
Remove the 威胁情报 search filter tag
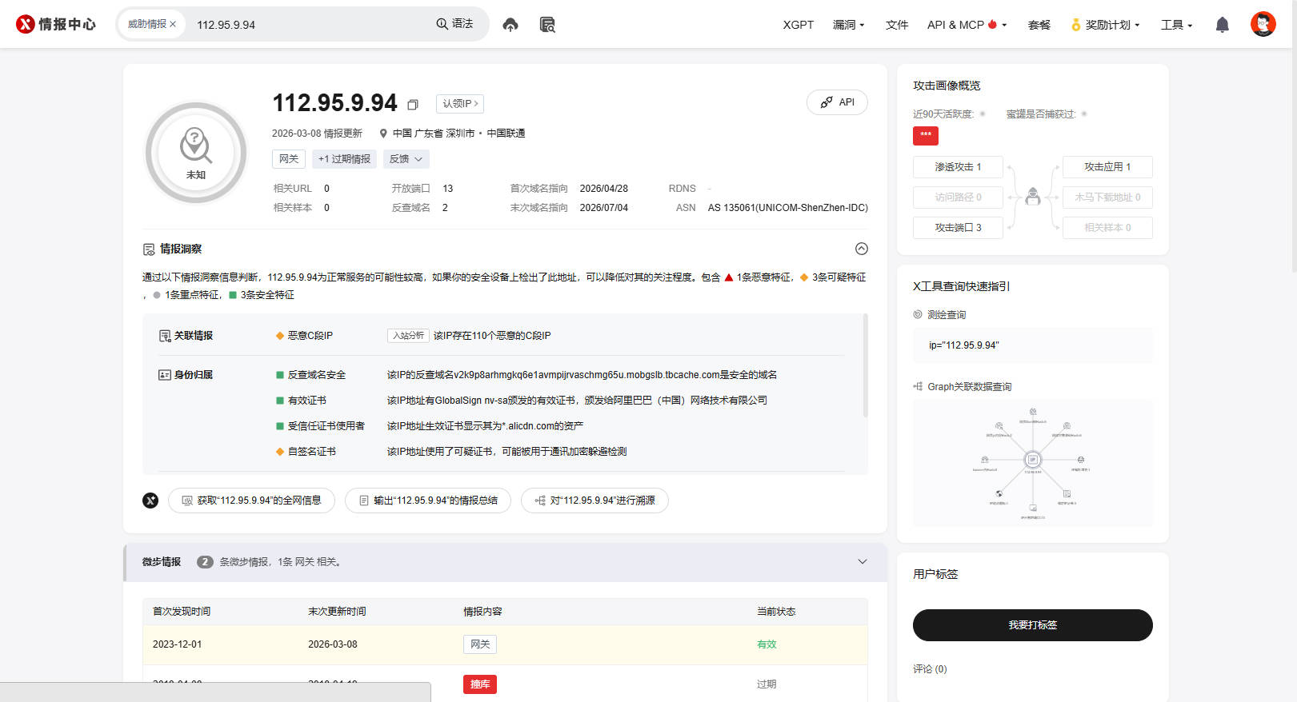(x=173, y=24)
